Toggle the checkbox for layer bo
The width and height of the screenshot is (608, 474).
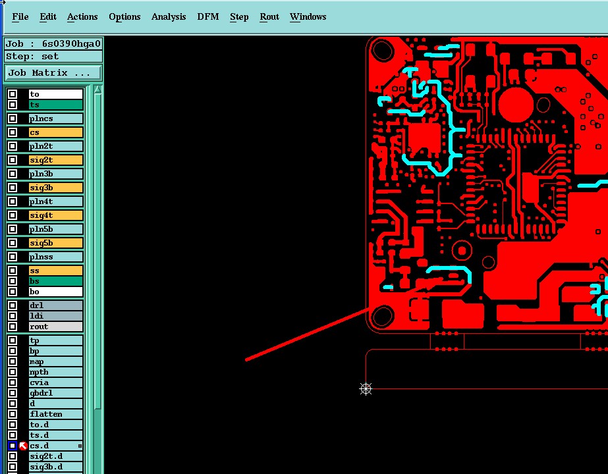13,292
